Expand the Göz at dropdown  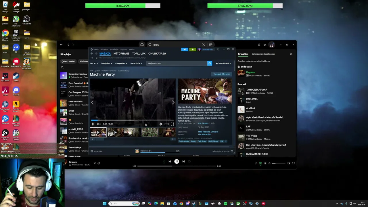pyautogui.click(x=94, y=63)
